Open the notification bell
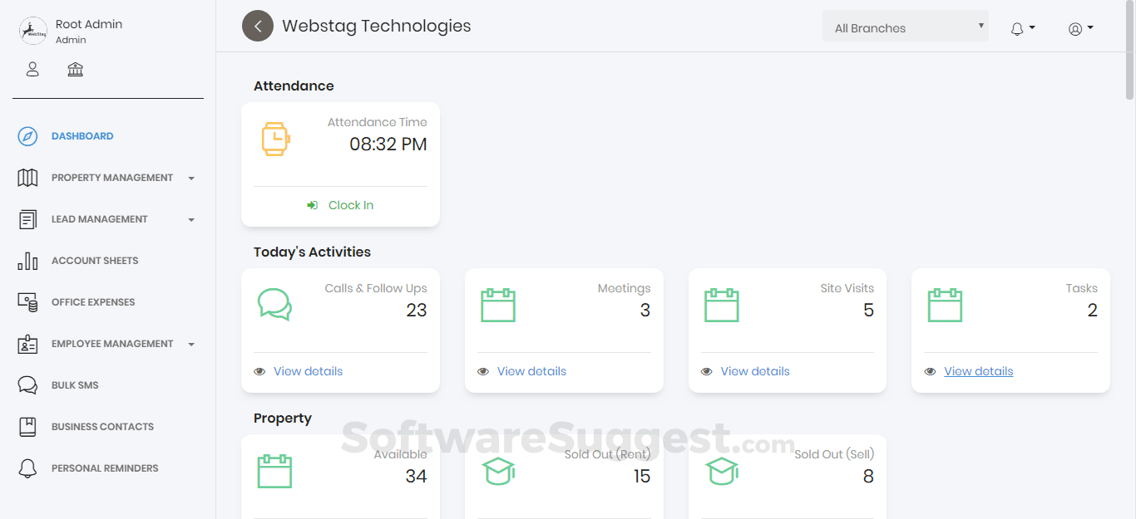The height and width of the screenshot is (519, 1136). click(1016, 27)
